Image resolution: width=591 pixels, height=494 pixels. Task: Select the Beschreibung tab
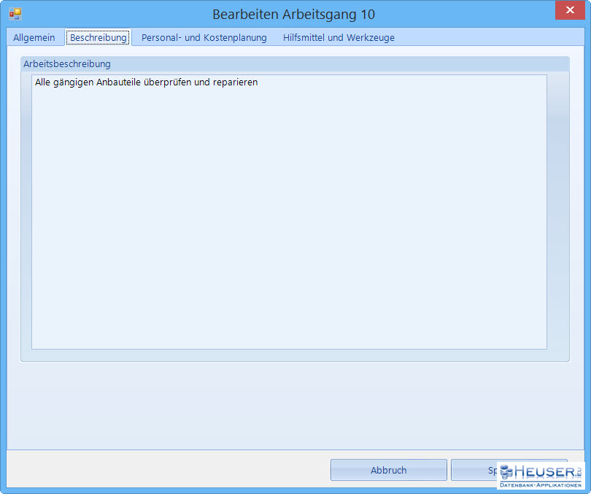[x=98, y=38]
